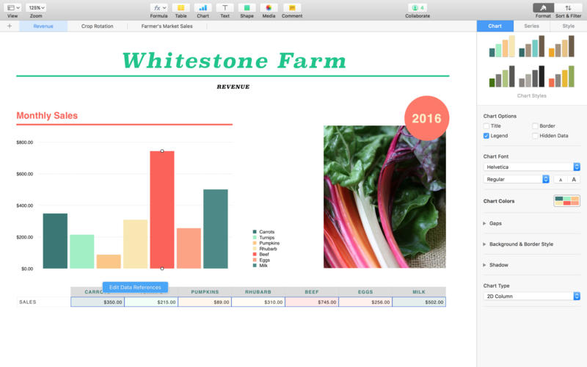Switch to Farmer's Market Sales sheet

[x=167, y=26]
